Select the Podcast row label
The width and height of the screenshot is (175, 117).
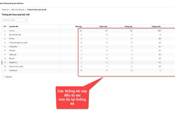(12, 51)
